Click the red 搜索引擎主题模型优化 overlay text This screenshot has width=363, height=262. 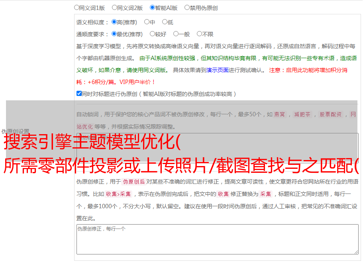tap(92, 143)
